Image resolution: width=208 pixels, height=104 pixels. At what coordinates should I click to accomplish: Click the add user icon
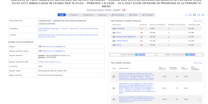coord(203,15)
